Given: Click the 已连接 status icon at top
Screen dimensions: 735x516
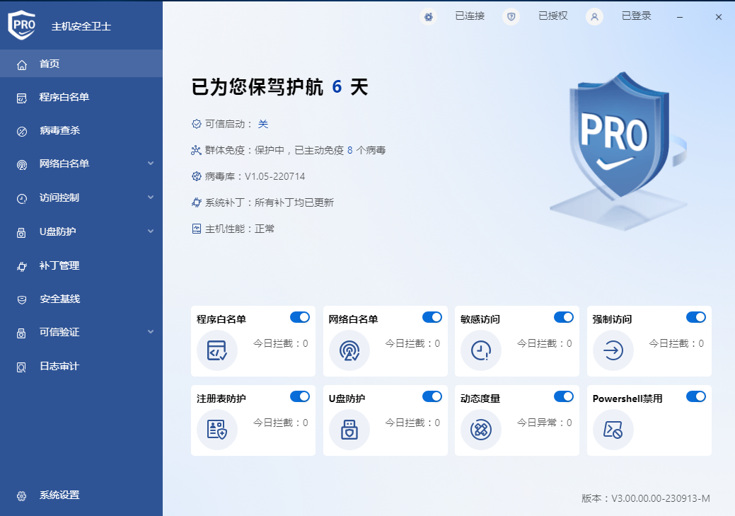Looking at the screenshot, I should (428, 16).
